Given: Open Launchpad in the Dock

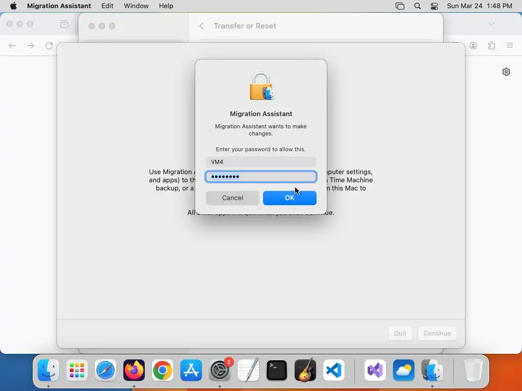Looking at the screenshot, I should 77,370.
